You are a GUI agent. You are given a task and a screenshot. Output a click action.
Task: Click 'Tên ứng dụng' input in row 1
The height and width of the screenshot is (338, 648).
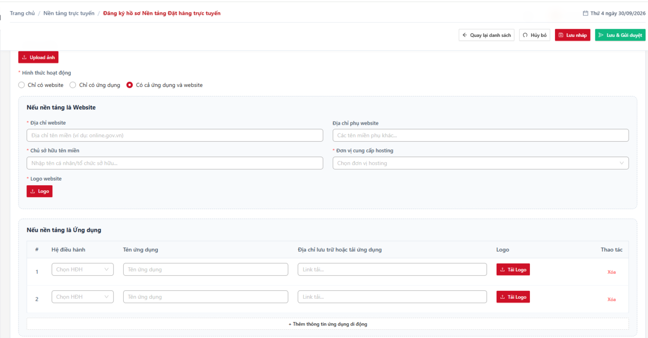point(206,269)
